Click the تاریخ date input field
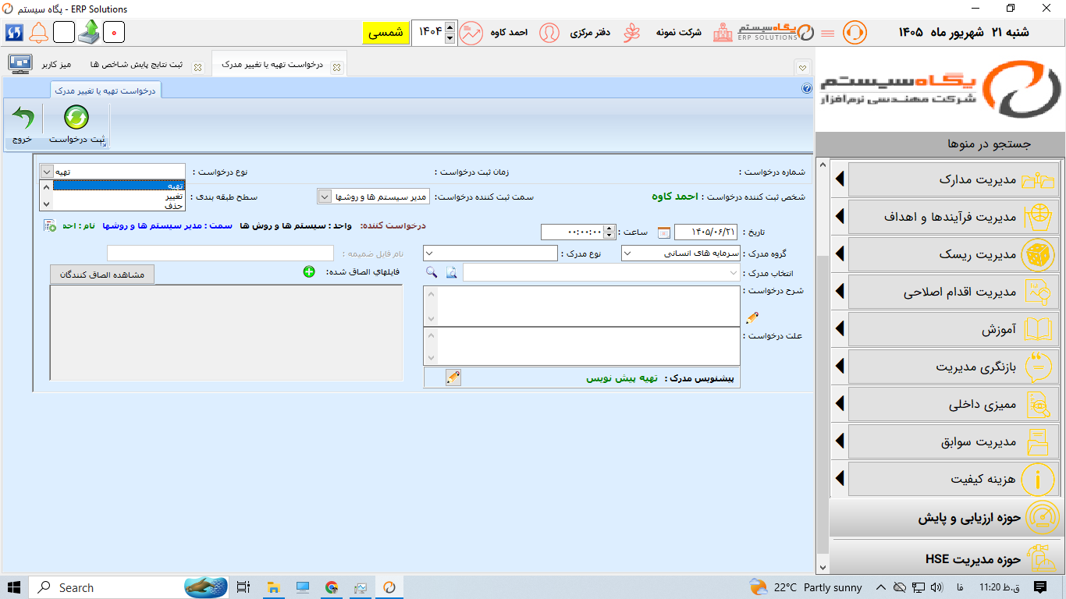Image resolution: width=1066 pixels, height=599 pixels. pos(705,232)
